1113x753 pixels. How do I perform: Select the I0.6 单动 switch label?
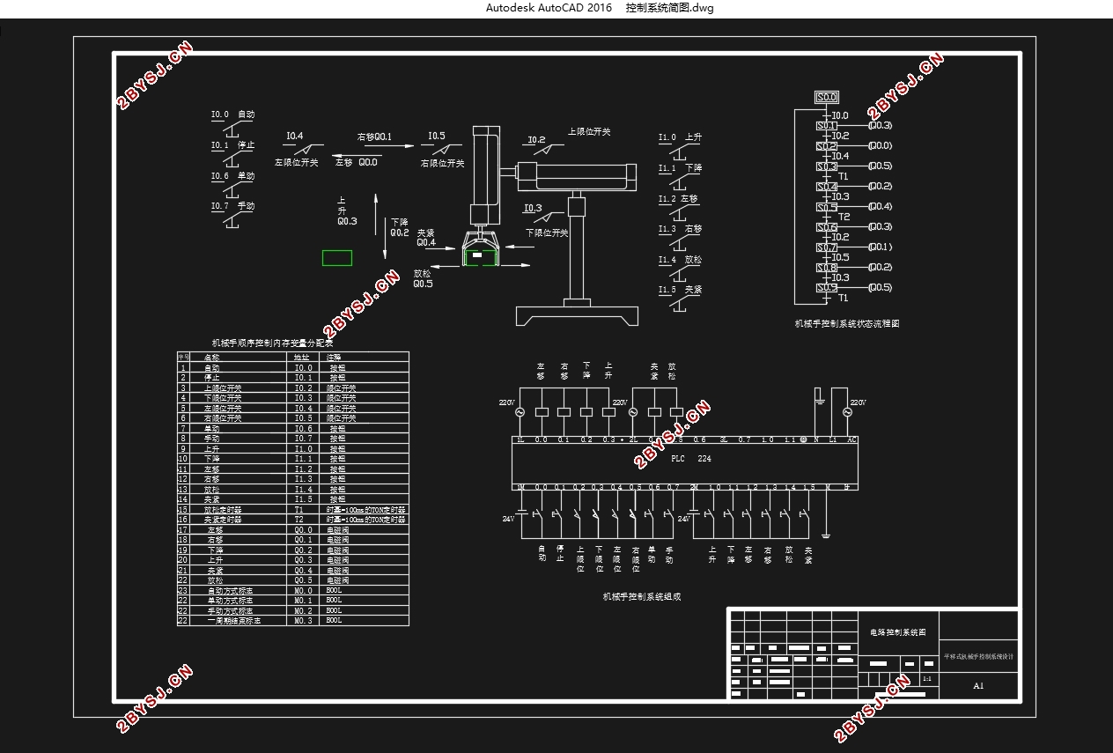232,176
